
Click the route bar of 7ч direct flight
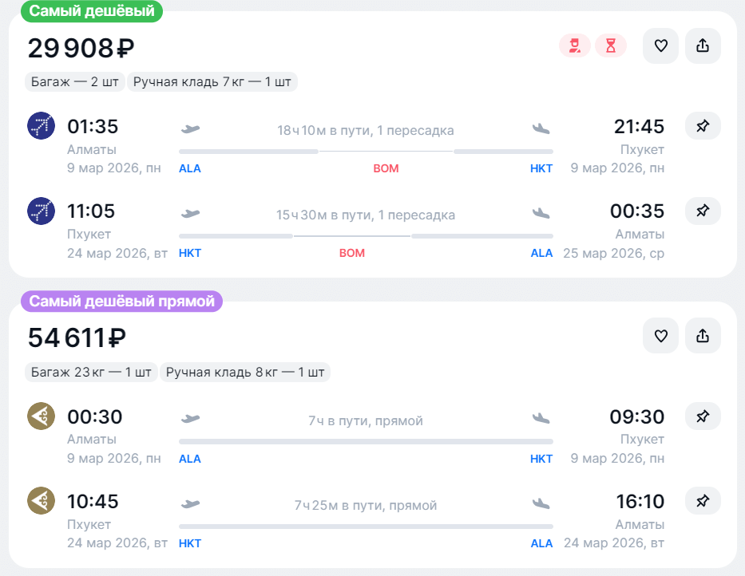pos(366,441)
